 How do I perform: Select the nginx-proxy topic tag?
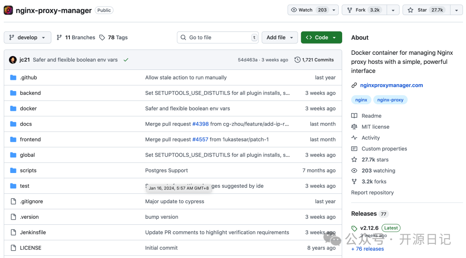tap(390, 100)
